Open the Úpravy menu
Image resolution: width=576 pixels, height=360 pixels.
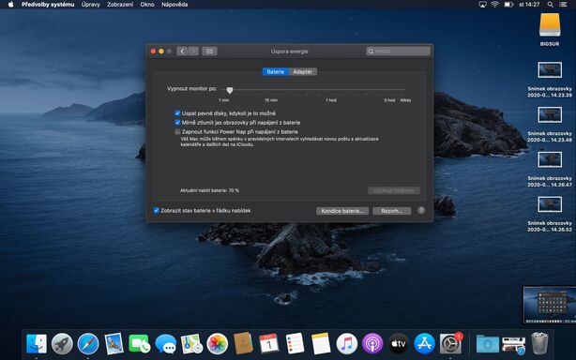click(x=91, y=5)
